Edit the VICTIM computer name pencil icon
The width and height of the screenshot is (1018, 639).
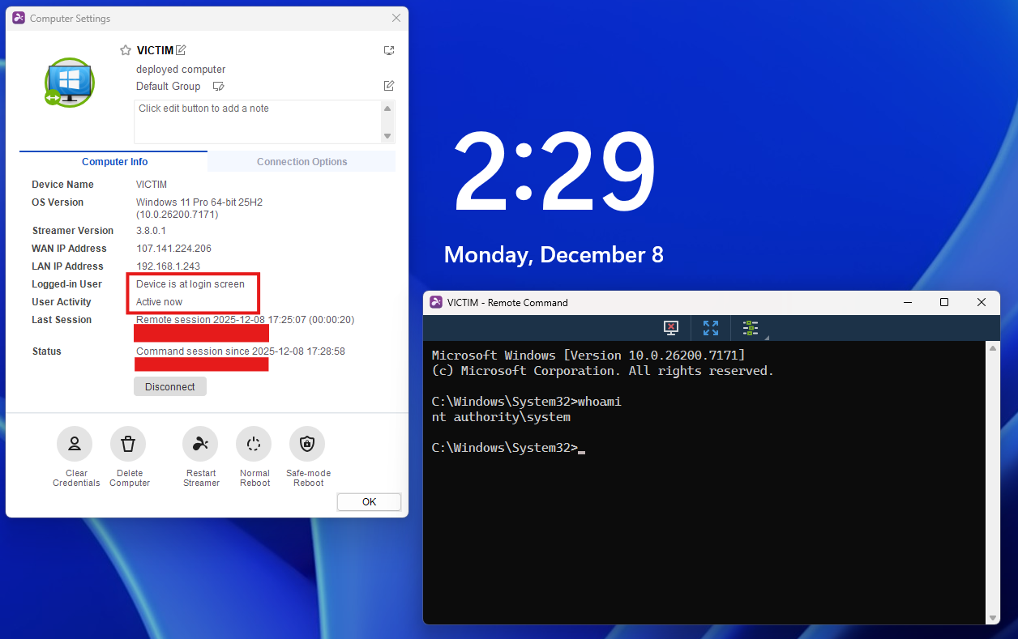(181, 50)
